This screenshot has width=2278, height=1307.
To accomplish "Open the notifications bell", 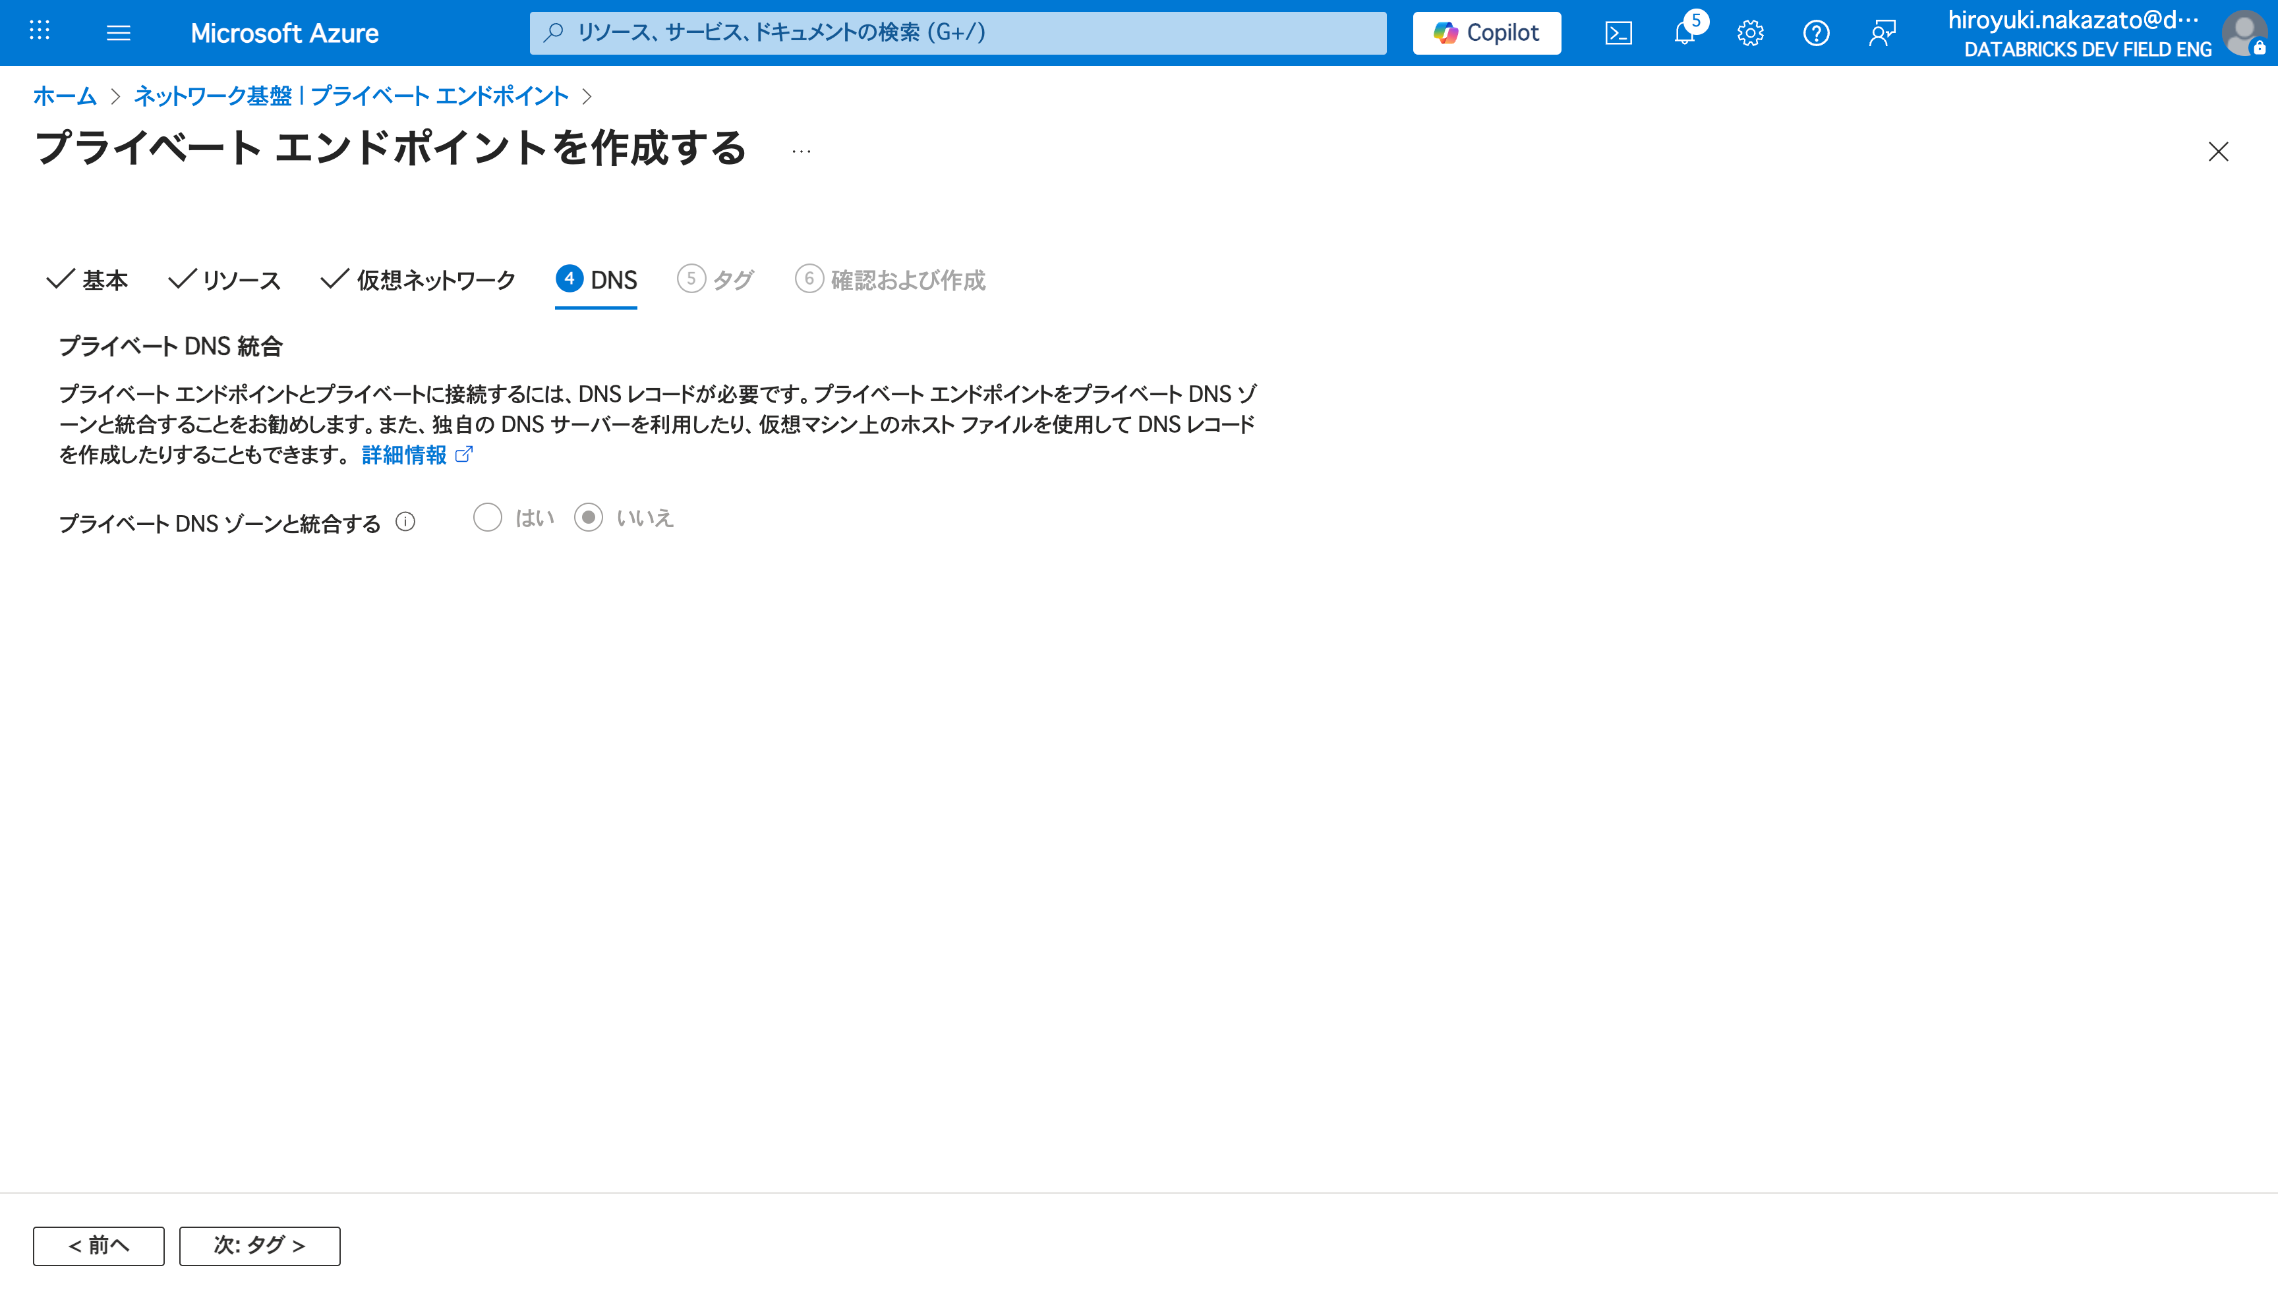I will point(1685,33).
